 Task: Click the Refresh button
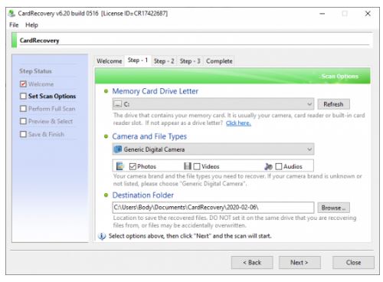pyautogui.click(x=333, y=104)
